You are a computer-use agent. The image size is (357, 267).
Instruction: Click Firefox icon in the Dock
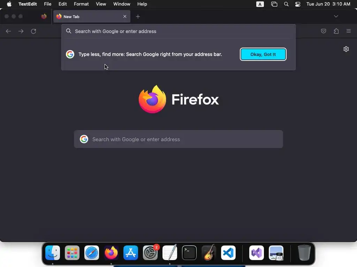pos(111,253)
